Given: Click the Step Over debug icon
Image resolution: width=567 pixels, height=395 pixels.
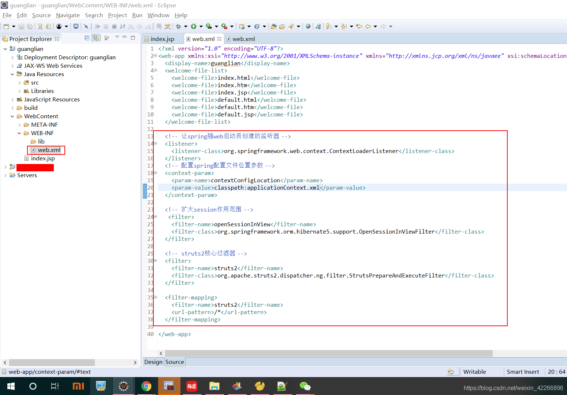Looking at the screenshot, I should 139,26.
